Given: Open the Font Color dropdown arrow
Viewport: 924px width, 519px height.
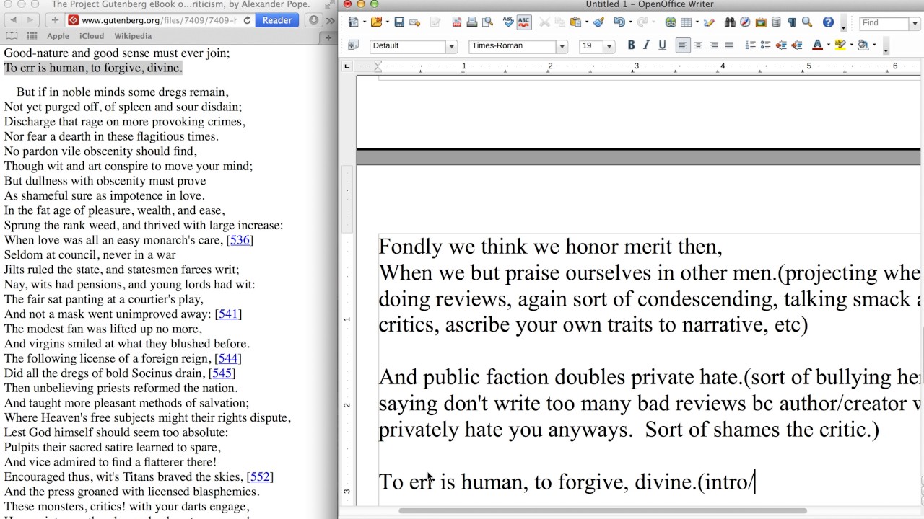Looking at the screenshot, I should click(827, 45).
